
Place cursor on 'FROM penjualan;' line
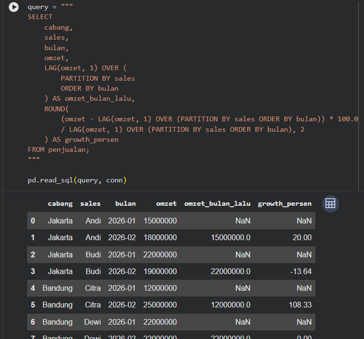[59, 149]
